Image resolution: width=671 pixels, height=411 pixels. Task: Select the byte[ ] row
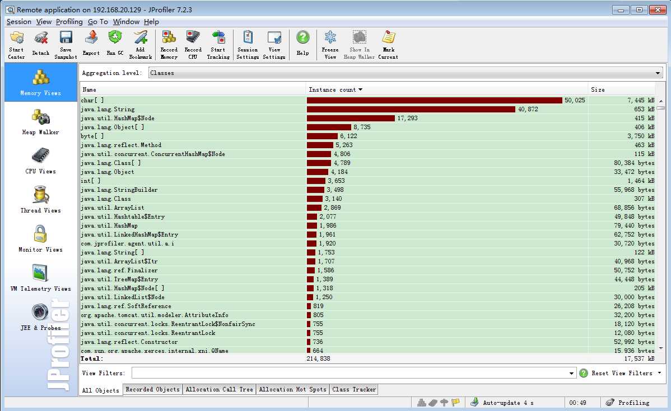[x=368, y=136]
